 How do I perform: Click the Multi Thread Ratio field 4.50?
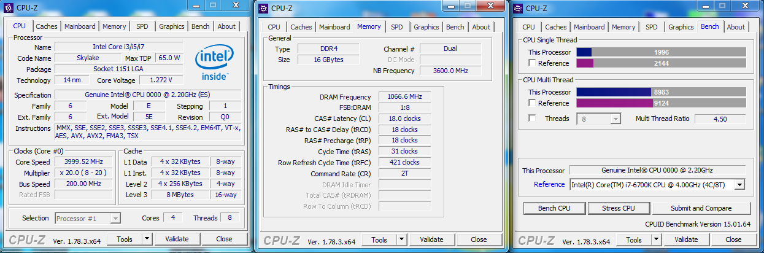pos(720,119)
